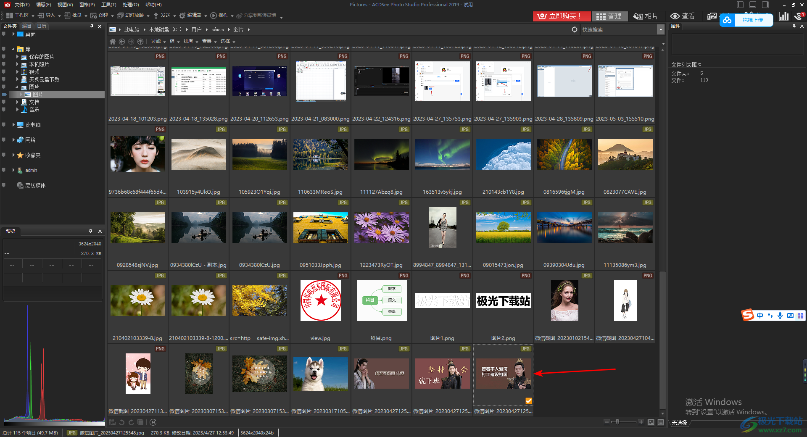
Task: Open the 工具(T) menu
Action: (108, 5)
